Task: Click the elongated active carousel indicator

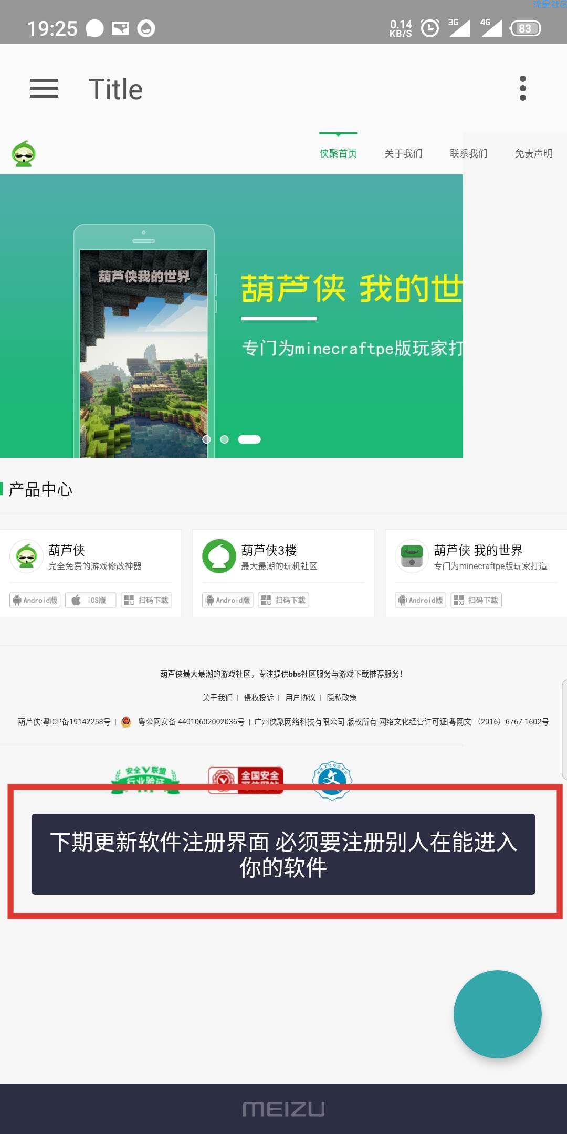Action: [x=249, y=439]
